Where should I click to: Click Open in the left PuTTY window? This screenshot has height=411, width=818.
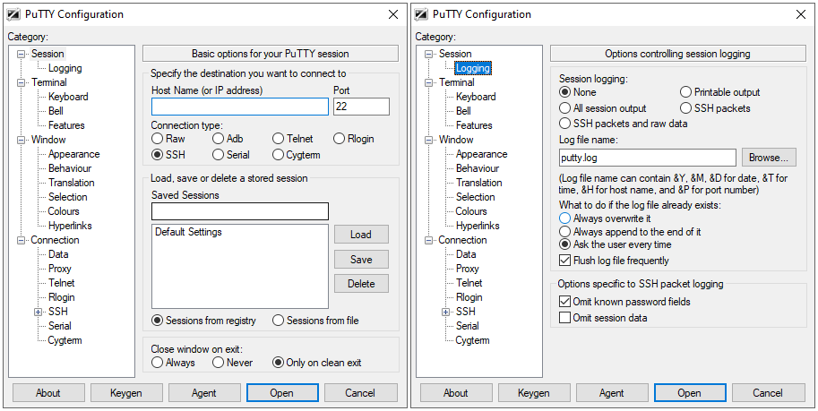pos(282,393)
